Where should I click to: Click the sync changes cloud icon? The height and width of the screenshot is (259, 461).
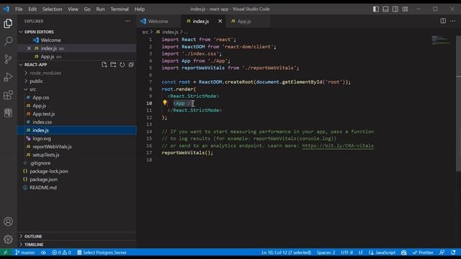[x=43, y=253]
